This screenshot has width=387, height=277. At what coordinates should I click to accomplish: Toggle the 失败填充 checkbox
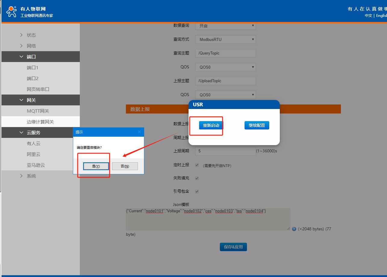[x=197, y=178]
